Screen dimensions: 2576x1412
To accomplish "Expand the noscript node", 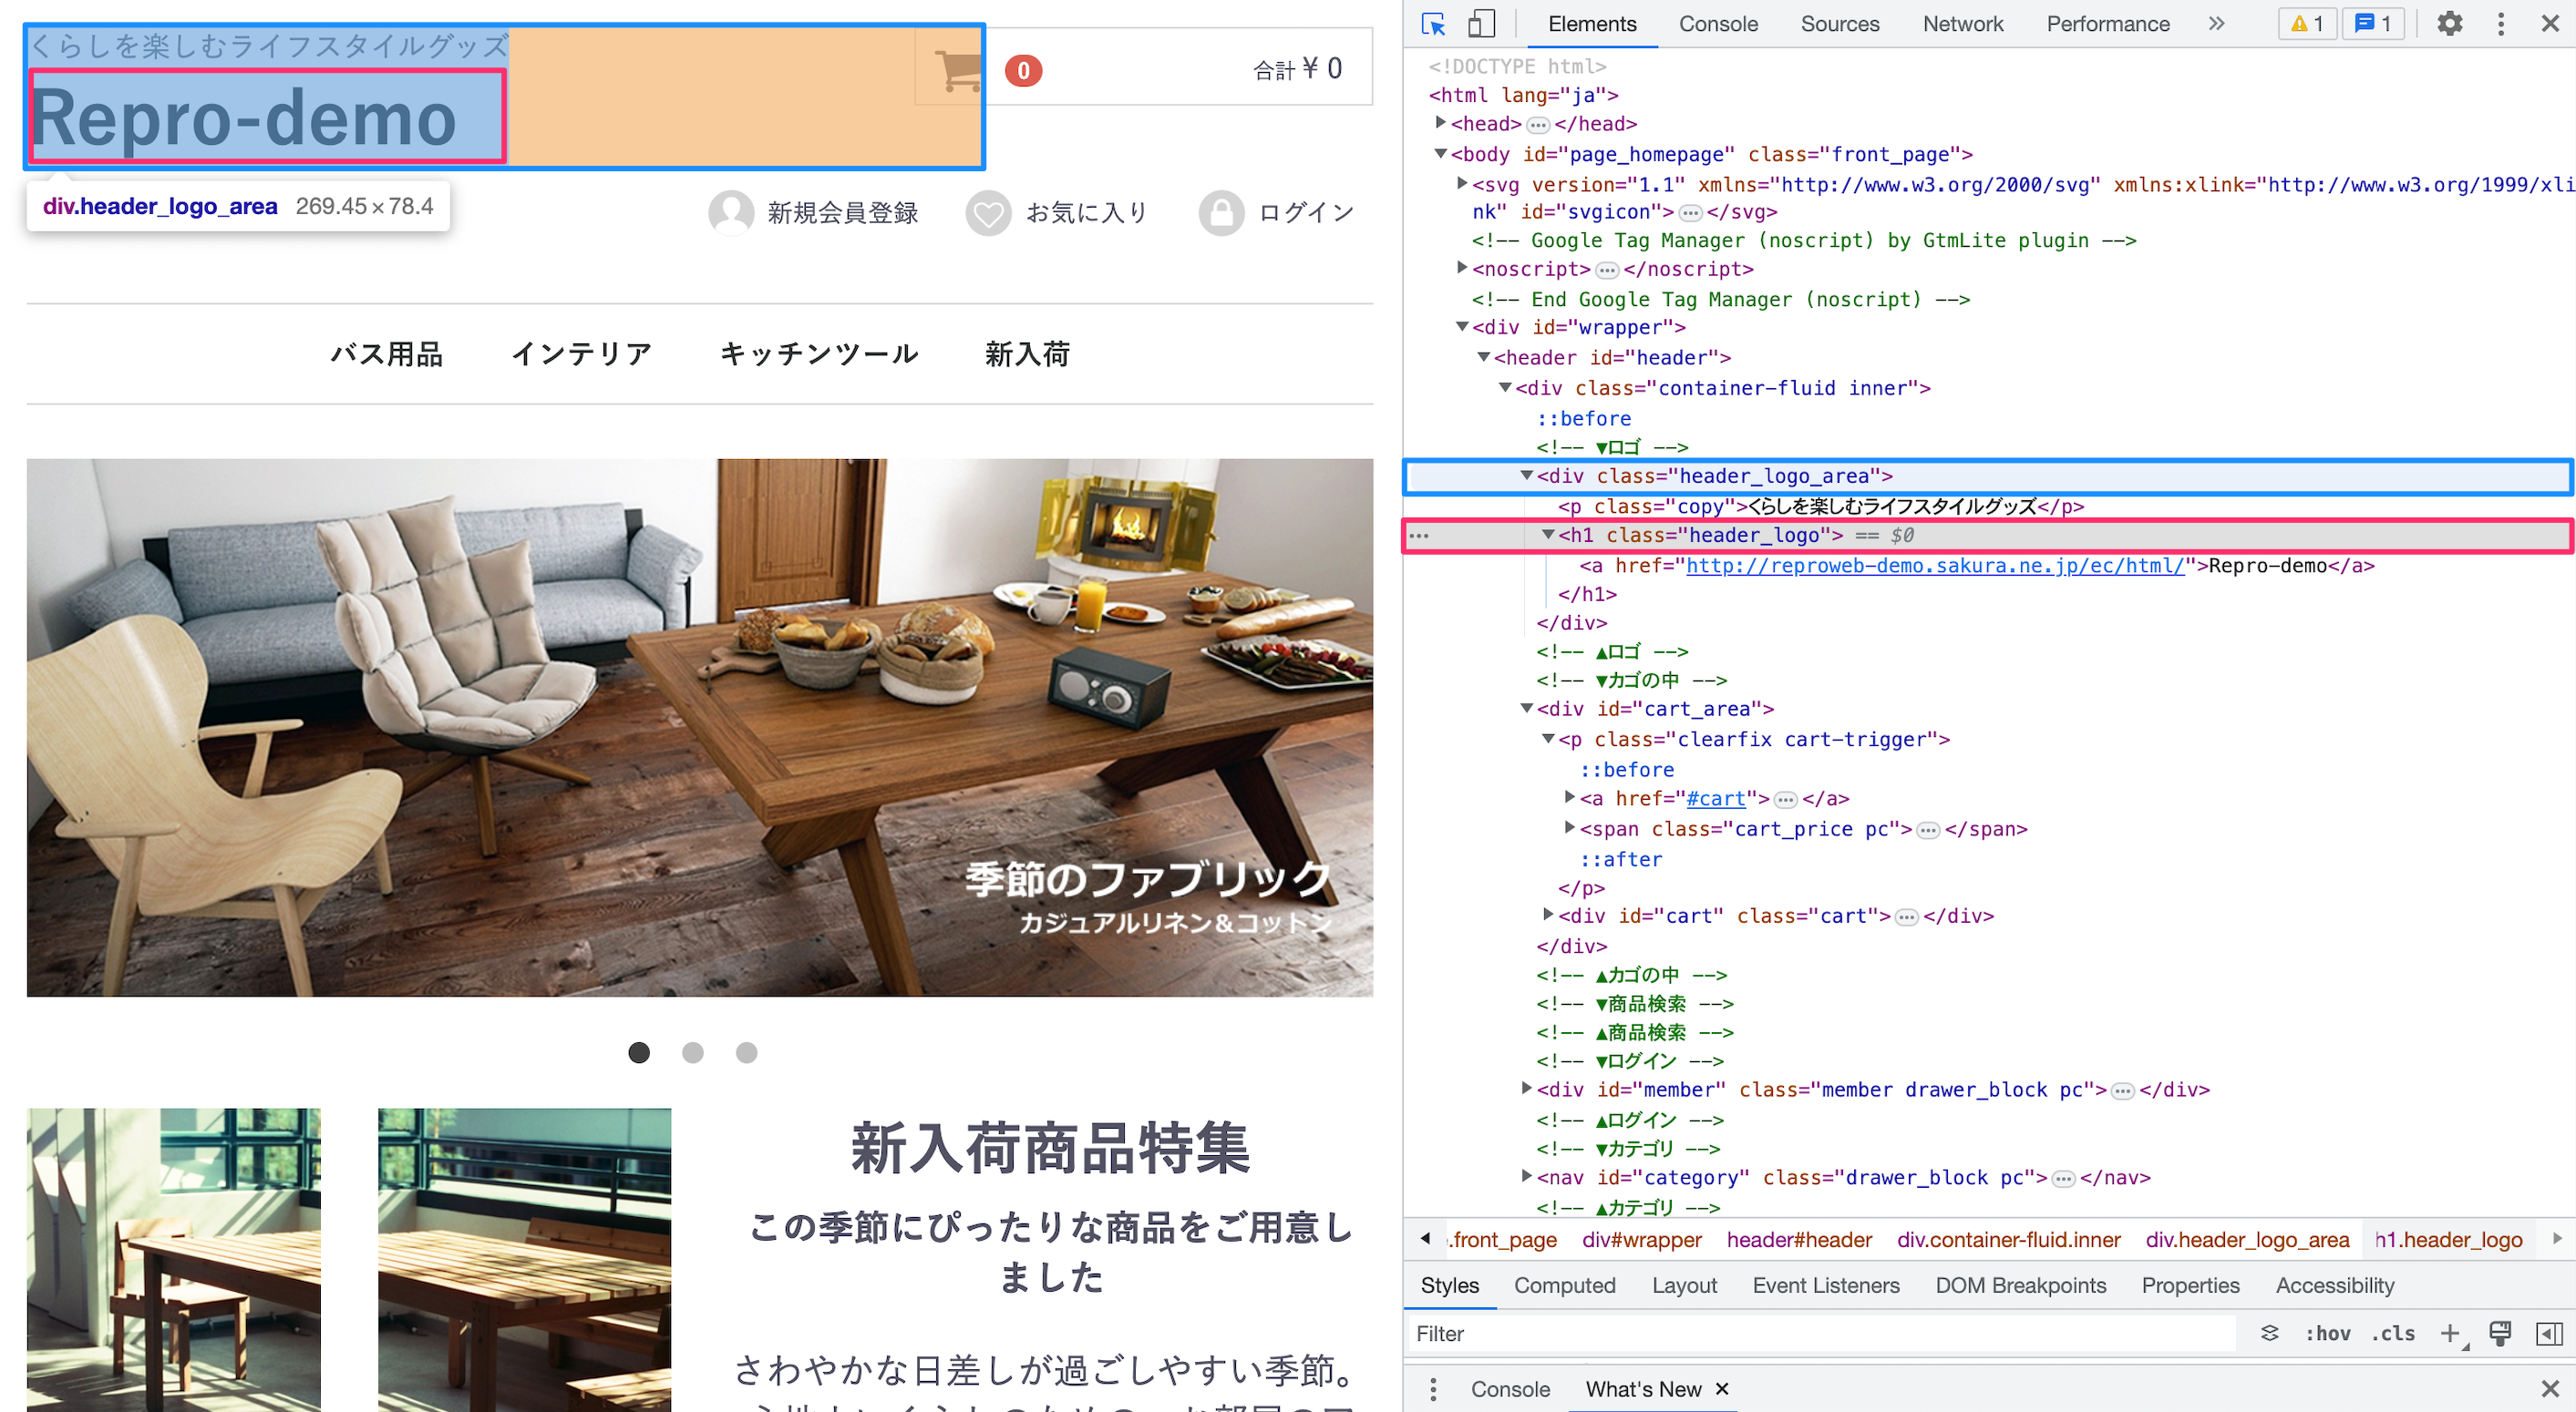I will click(x=1463, y=268).
